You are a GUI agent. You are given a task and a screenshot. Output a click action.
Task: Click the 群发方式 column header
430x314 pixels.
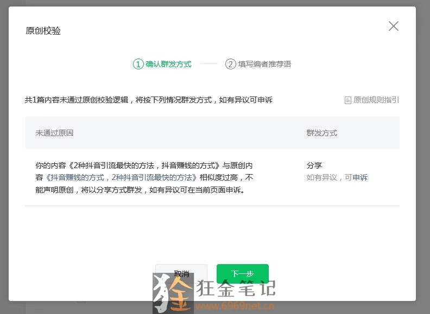tap(321, 133)
